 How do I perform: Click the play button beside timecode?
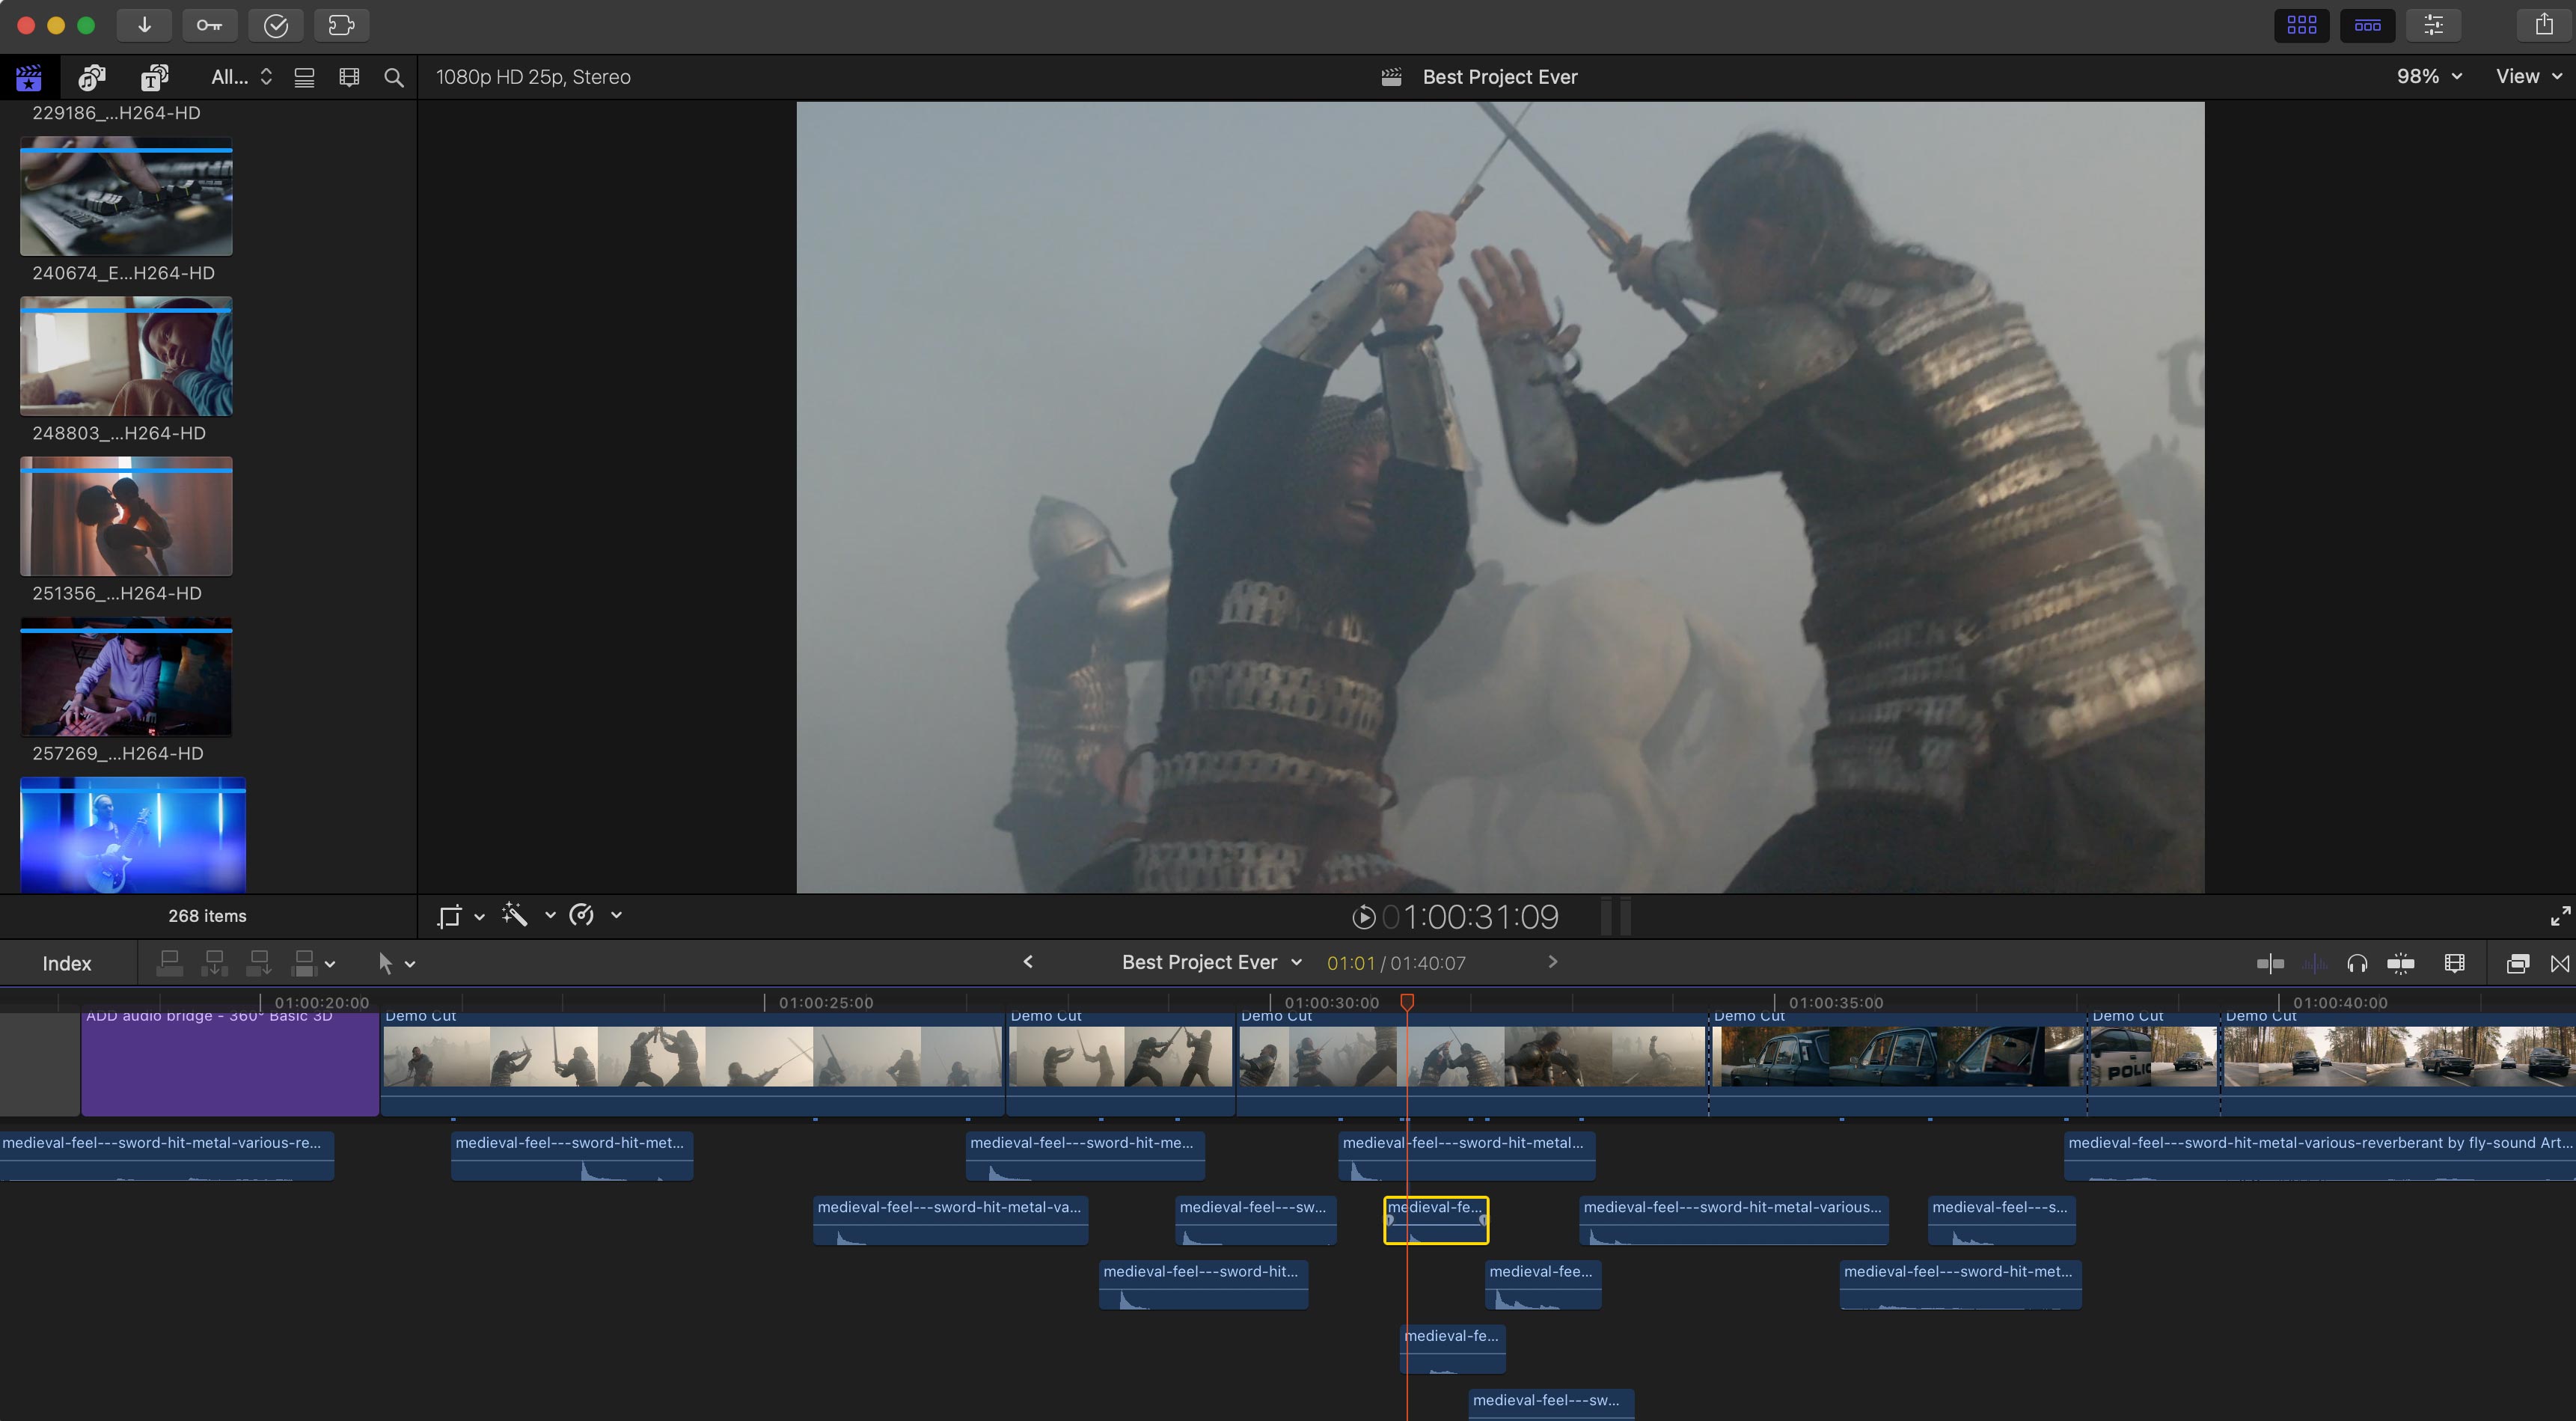point(1363,917)
